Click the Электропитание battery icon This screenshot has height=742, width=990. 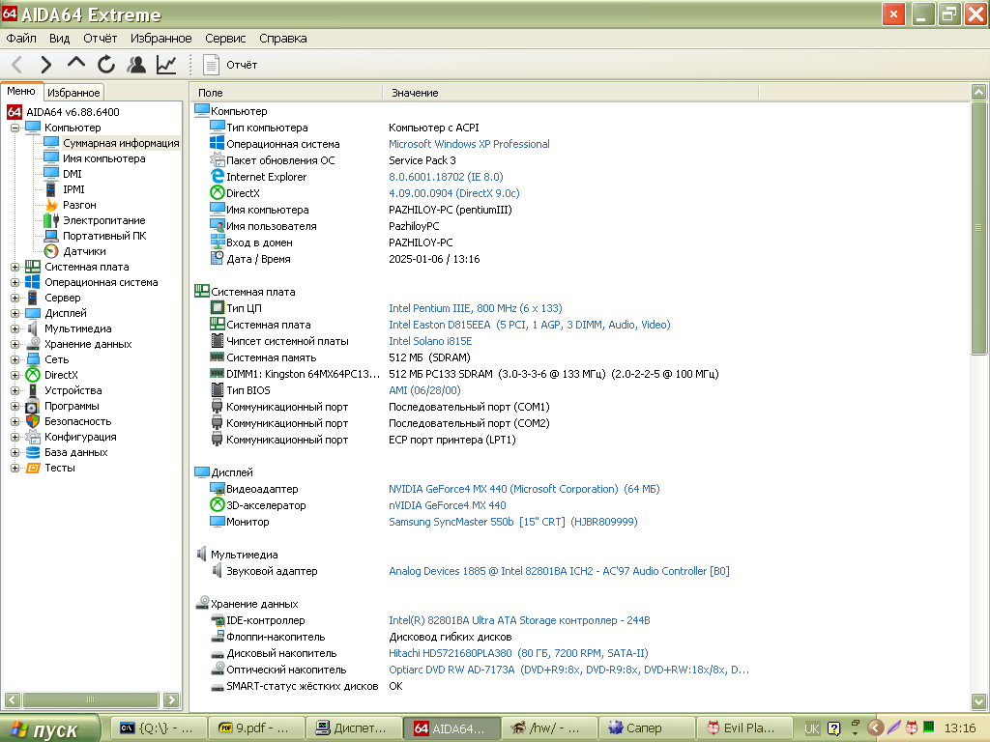click(x=51, y=220)
